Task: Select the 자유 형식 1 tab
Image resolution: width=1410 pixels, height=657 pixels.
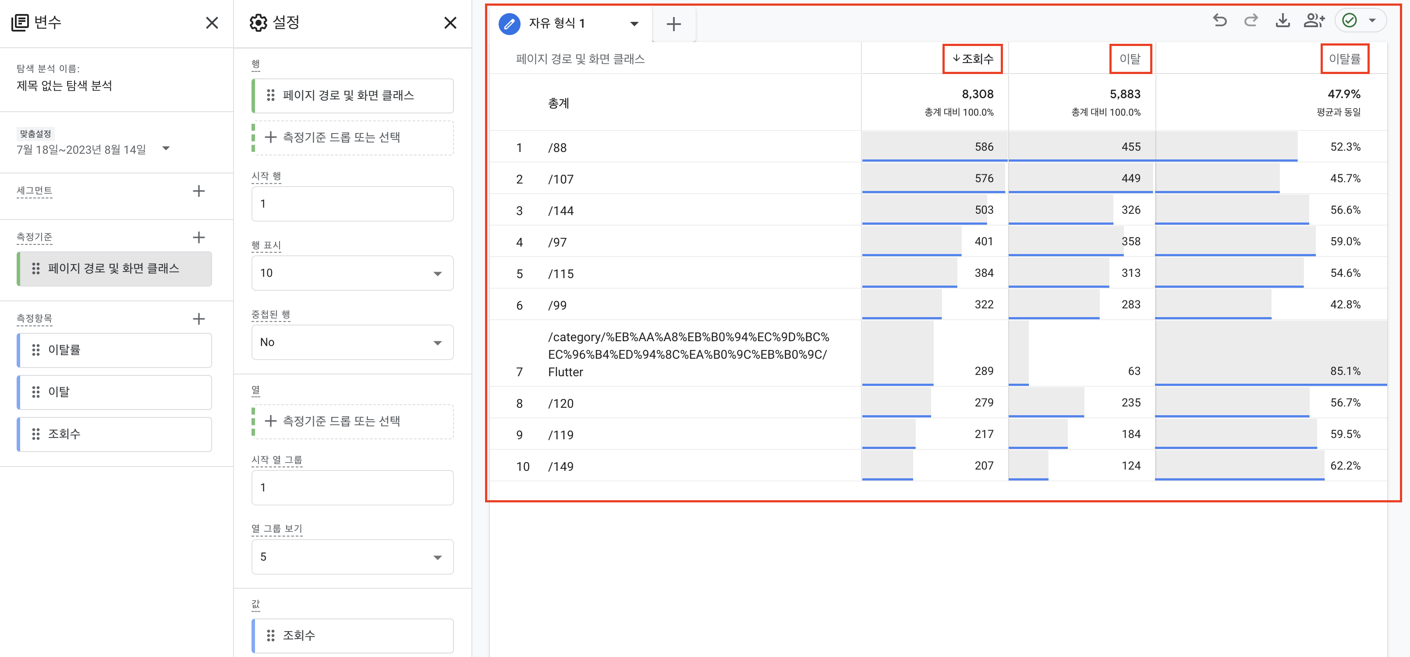Action: (x=556, y=24)
